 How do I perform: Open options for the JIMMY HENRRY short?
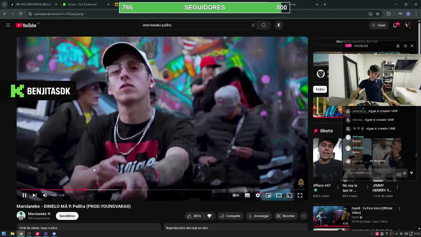pos(397,187)
